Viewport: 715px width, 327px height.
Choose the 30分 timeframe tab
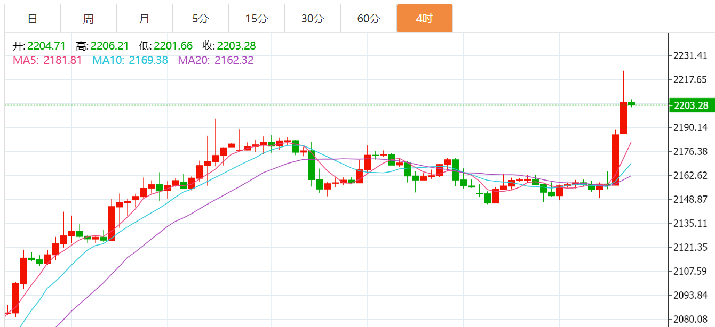coord(313,19)
